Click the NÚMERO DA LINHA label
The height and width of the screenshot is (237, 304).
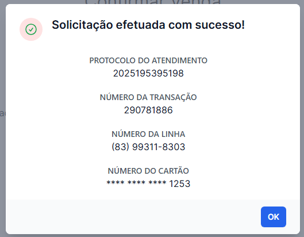pos(148,134)
